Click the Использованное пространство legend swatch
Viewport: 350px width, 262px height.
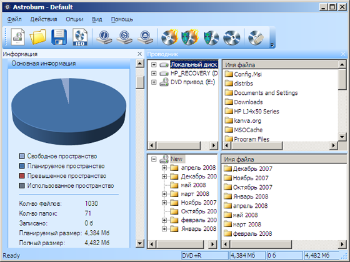click(x=22, y=186)
